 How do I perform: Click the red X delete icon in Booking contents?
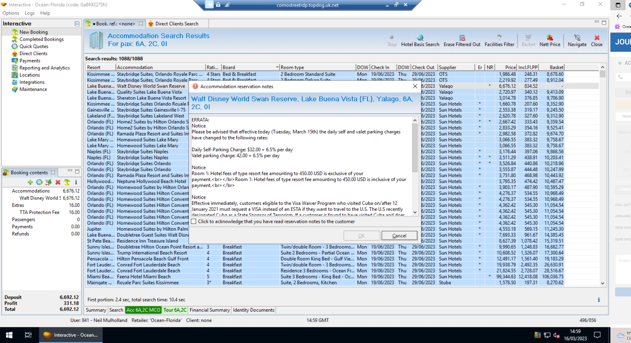pos(58,182)
